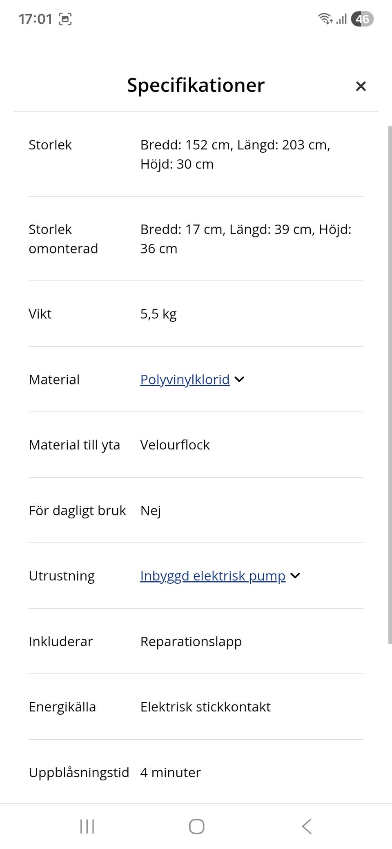This screenshot has height=849, width=392.
Task: Close the Specifikationer panel
Action: [x=361, y=86]
